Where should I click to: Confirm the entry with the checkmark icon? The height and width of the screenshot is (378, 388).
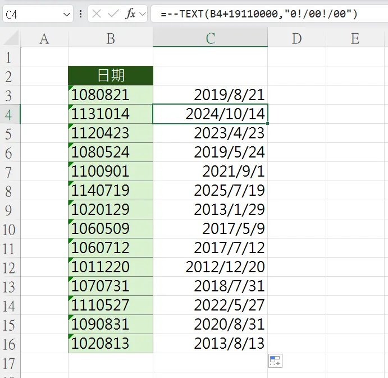pyautogui.click(x=113, y=14)
